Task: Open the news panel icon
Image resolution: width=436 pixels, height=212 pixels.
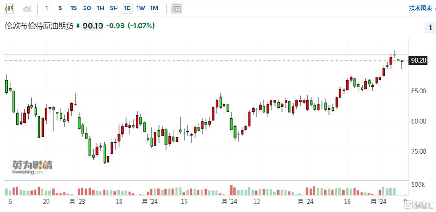Action: click(x=176, y=8)
